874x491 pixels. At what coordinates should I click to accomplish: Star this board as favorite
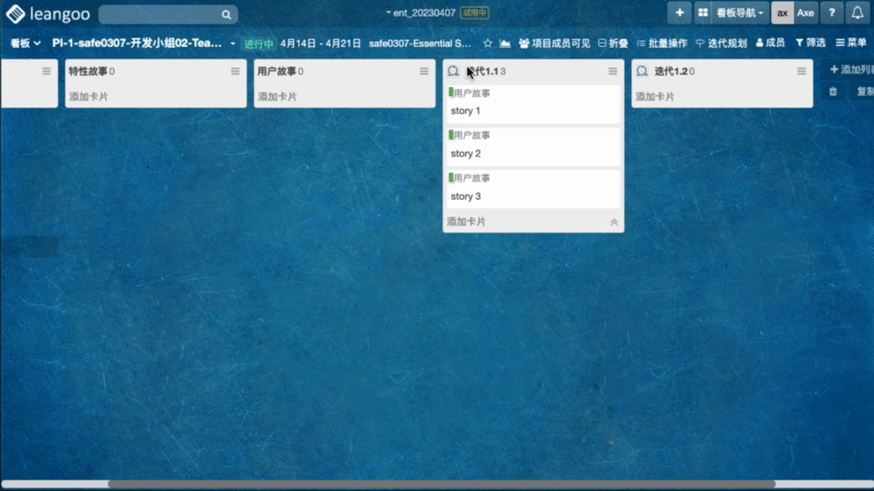488,43
